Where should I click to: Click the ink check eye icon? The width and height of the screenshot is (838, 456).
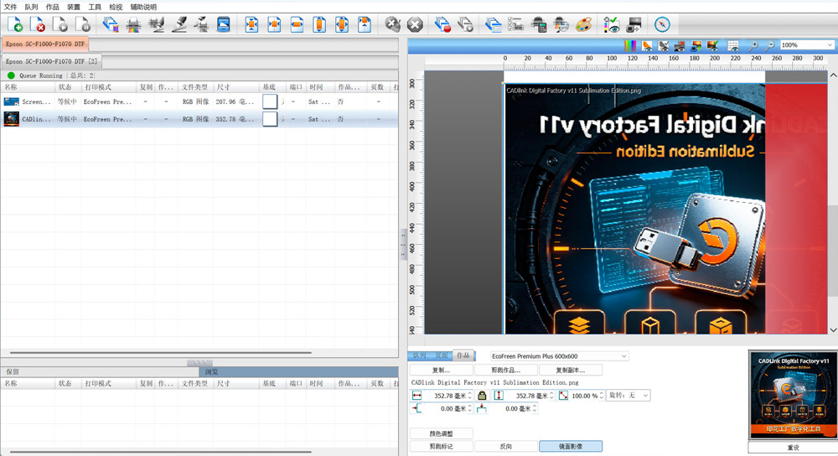tap(612, 24)
